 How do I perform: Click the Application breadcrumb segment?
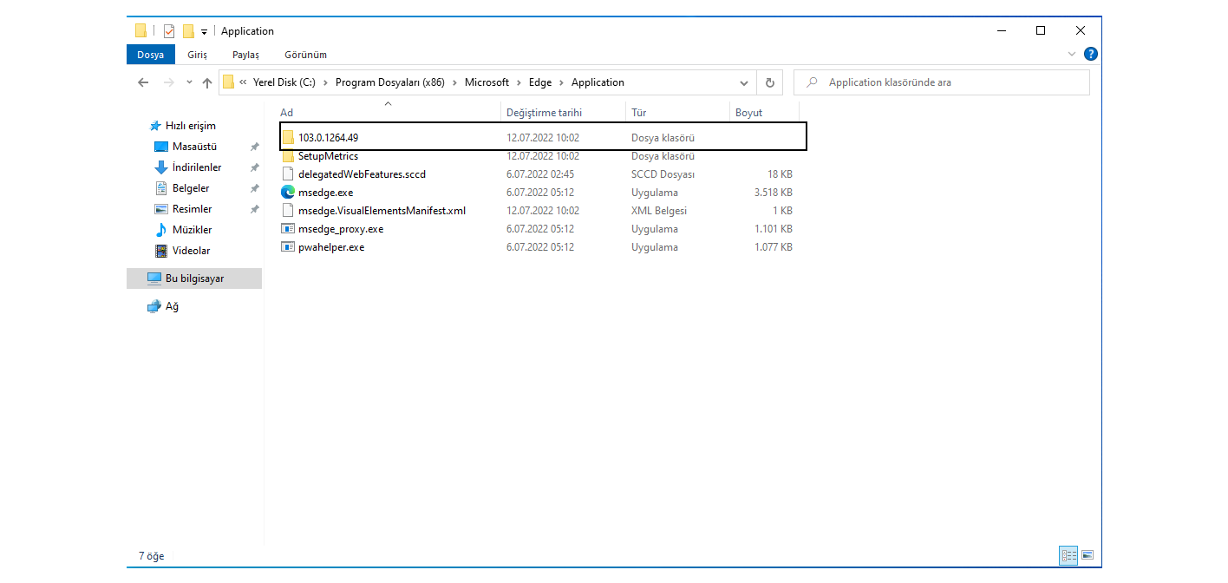point(598,82)
